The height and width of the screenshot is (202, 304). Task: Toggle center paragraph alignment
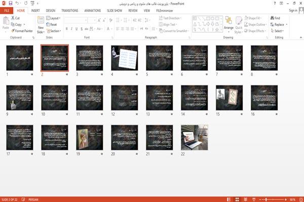[x=123, y=29]
